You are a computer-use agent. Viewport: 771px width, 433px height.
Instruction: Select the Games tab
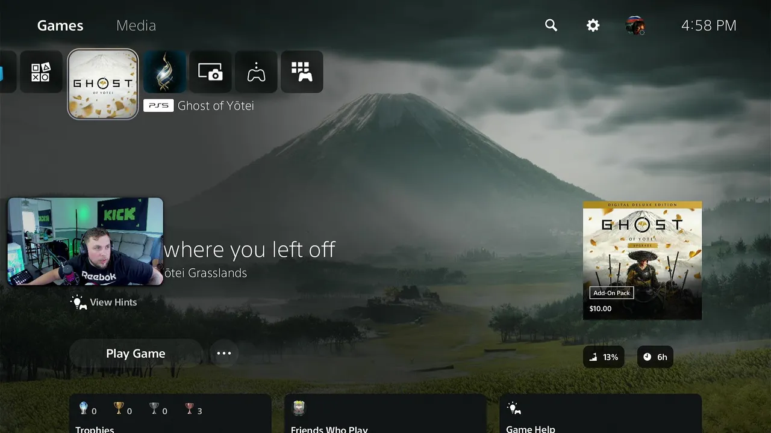pos(60,25)
